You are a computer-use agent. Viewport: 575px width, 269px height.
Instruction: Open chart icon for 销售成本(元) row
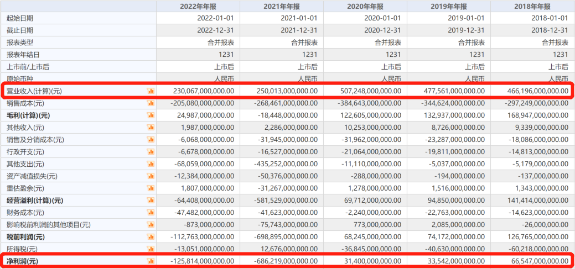151,103
